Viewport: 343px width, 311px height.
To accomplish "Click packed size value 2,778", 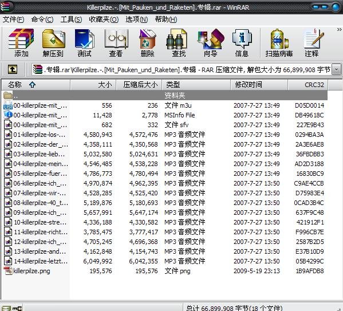I will click(x=150, y=115).
